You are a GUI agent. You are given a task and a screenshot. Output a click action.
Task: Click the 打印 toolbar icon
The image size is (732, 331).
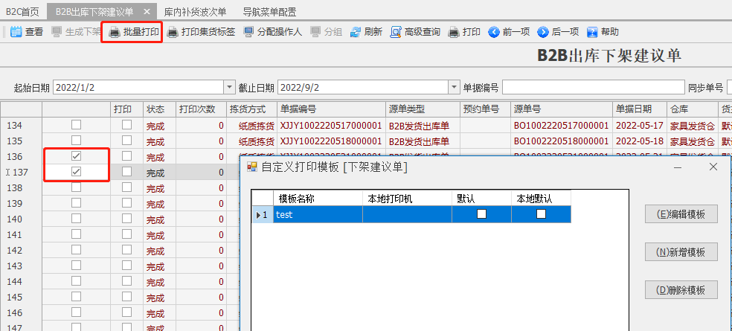(453, 32)
